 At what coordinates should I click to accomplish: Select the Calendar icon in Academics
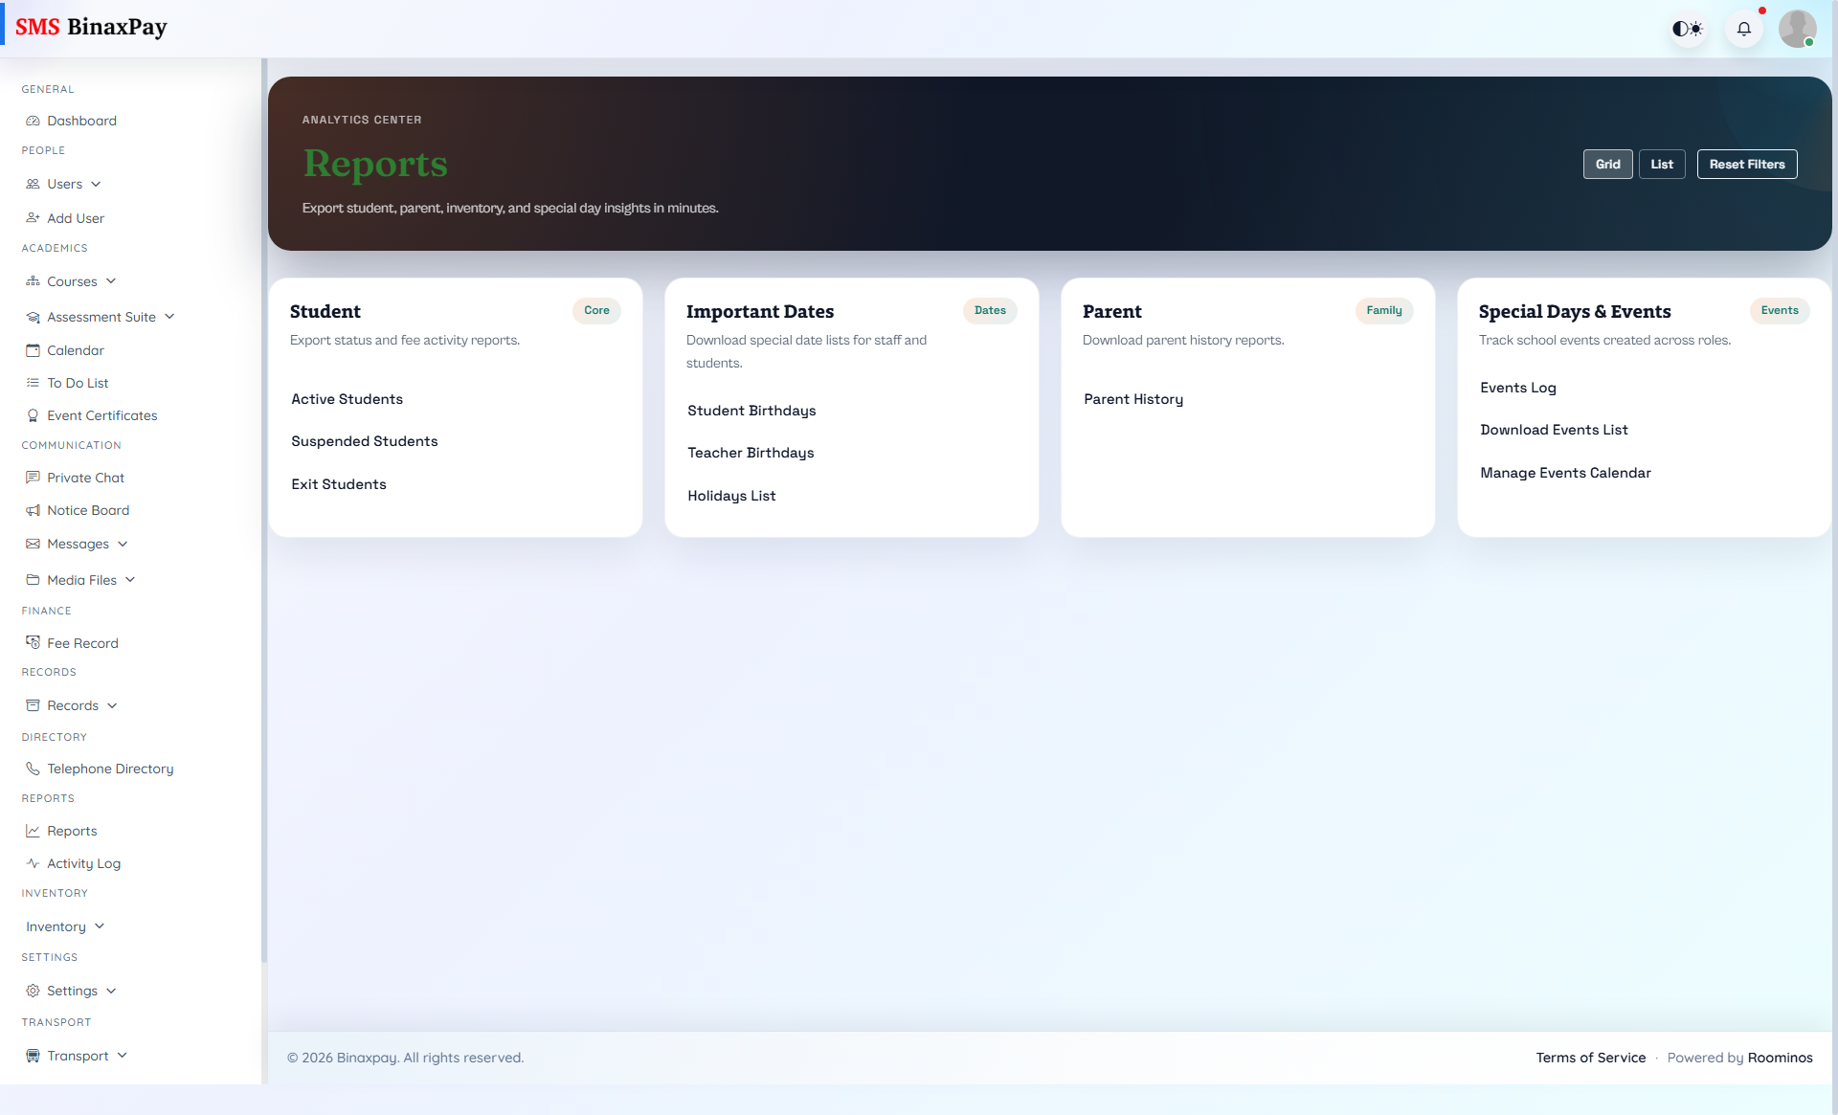(x=33, y=350)
